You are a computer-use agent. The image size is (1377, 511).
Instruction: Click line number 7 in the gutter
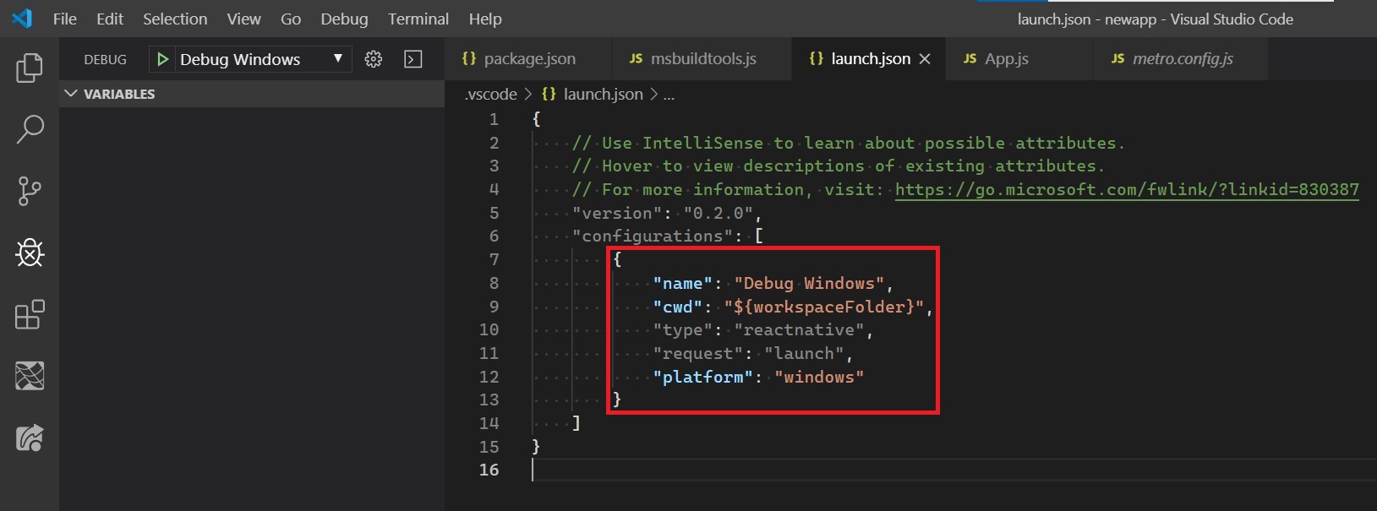coord(494,259)
